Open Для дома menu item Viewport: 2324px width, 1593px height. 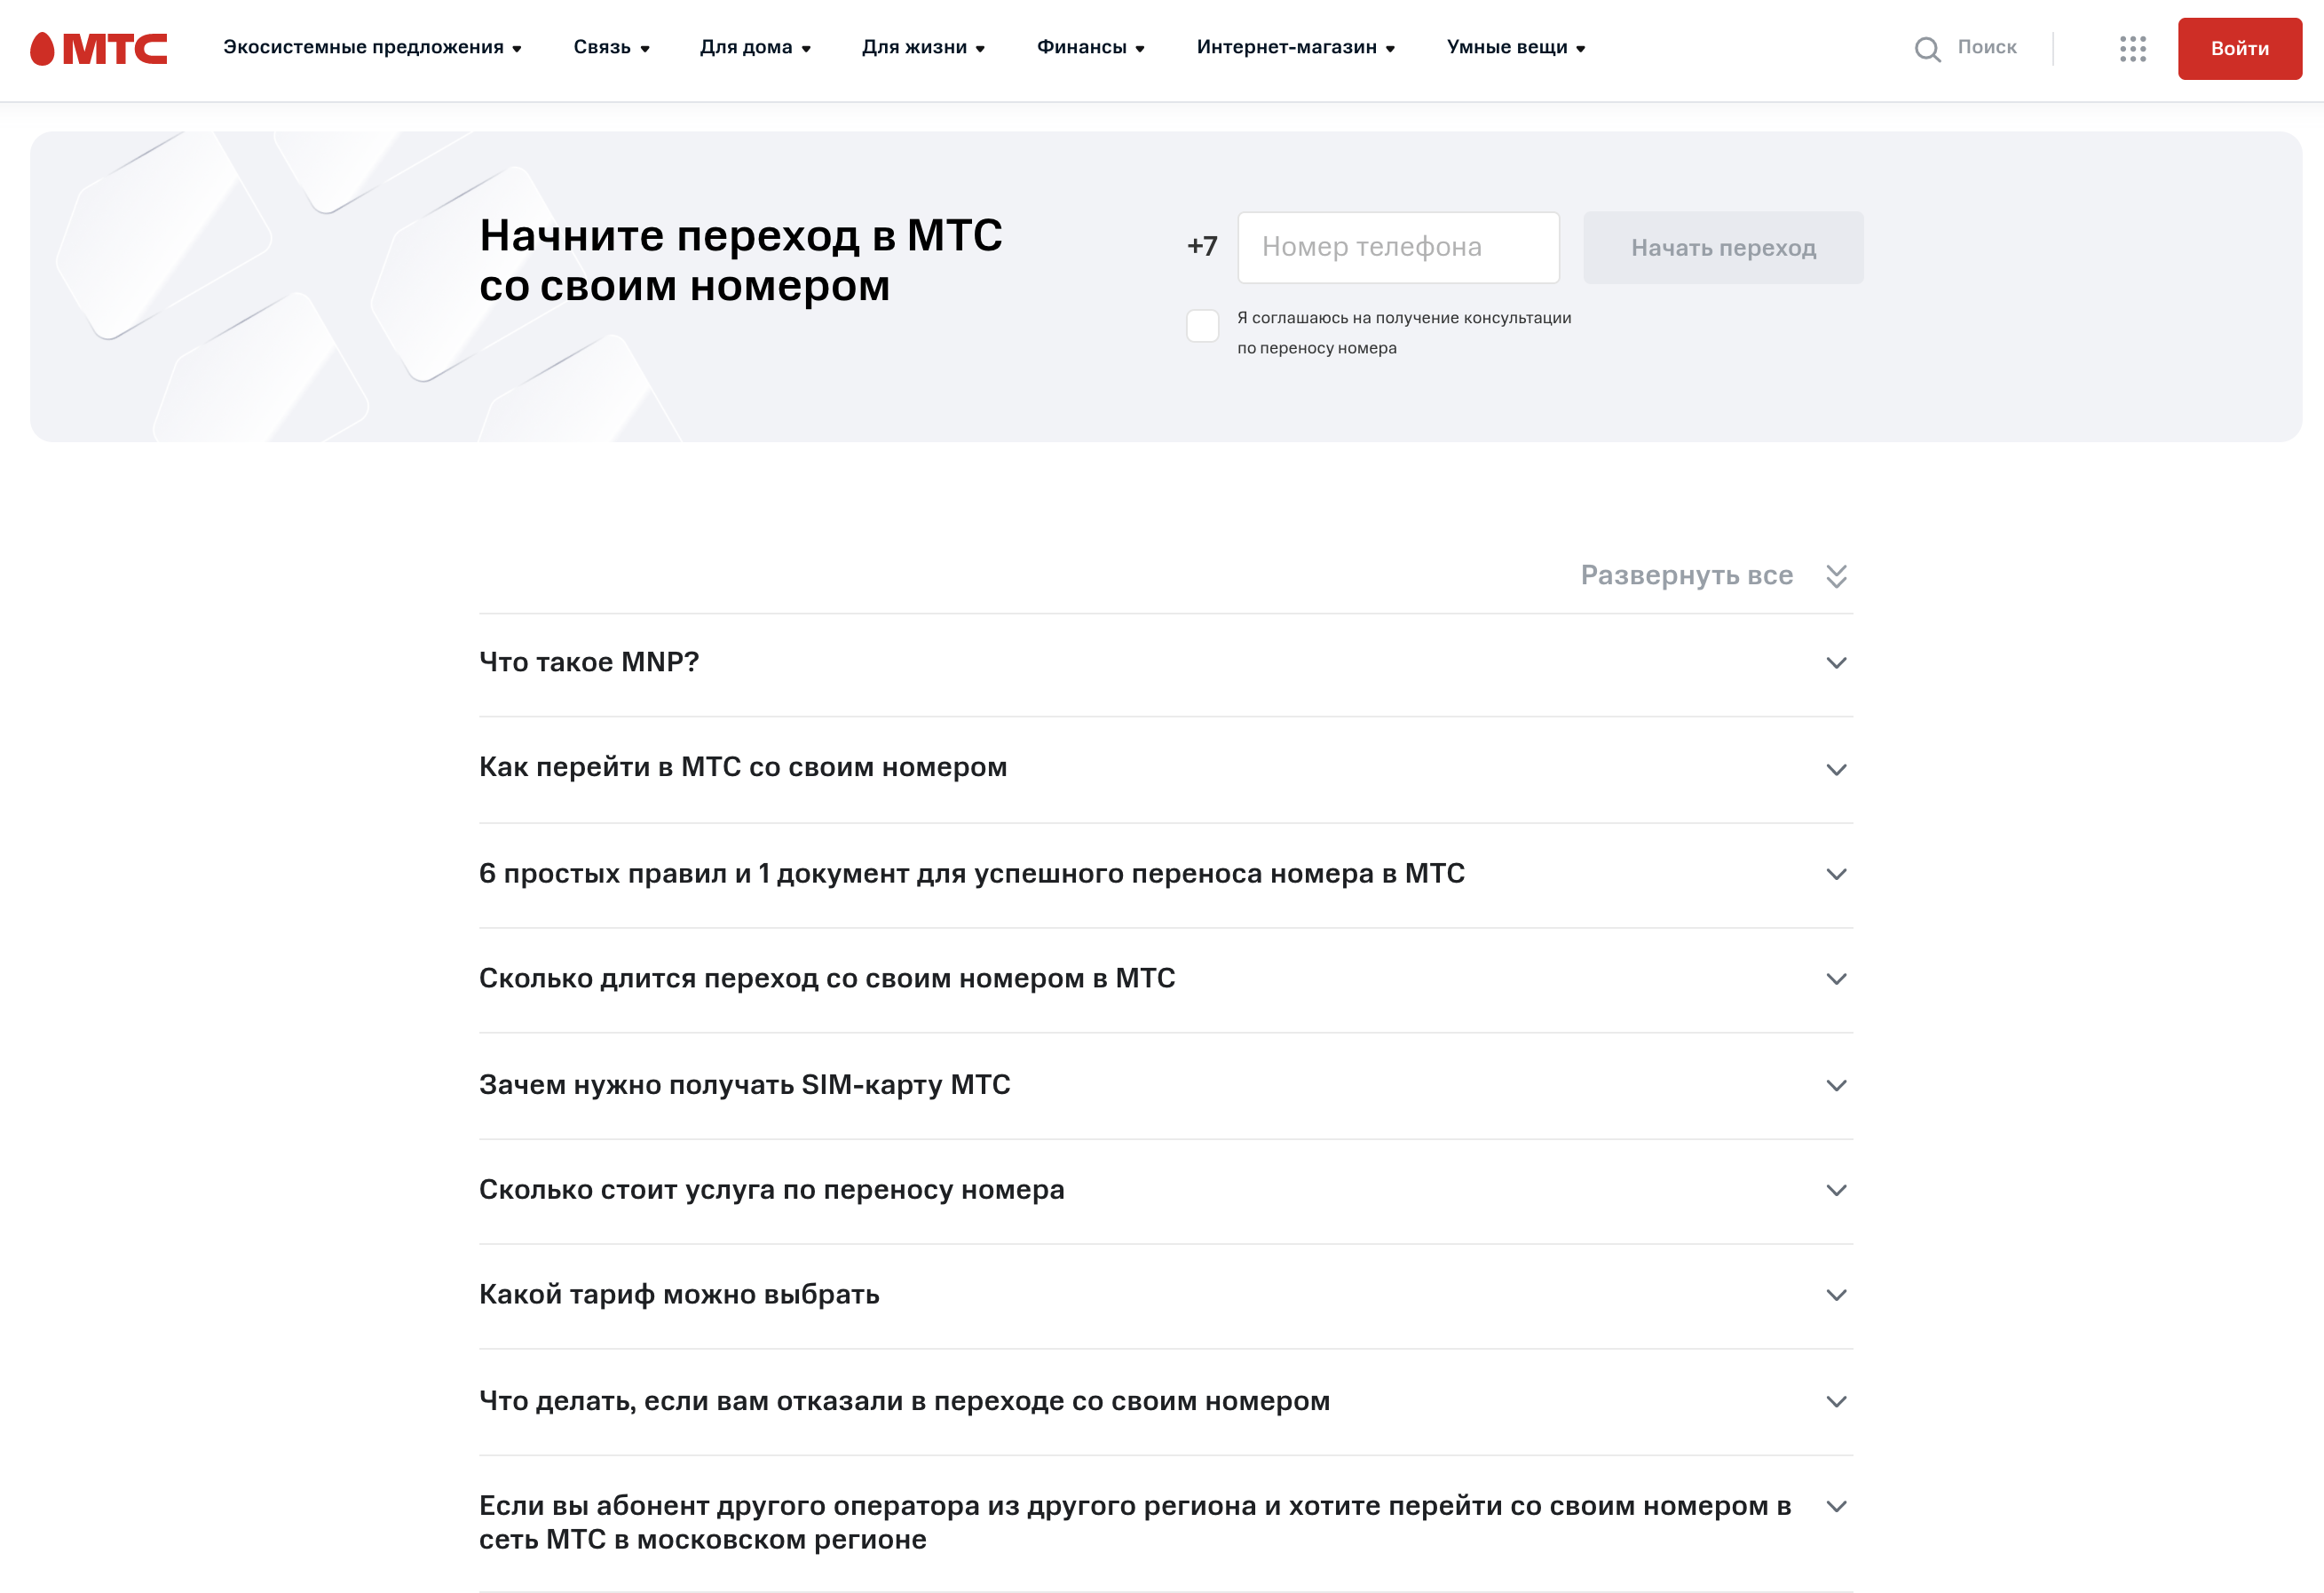[754, 48]
